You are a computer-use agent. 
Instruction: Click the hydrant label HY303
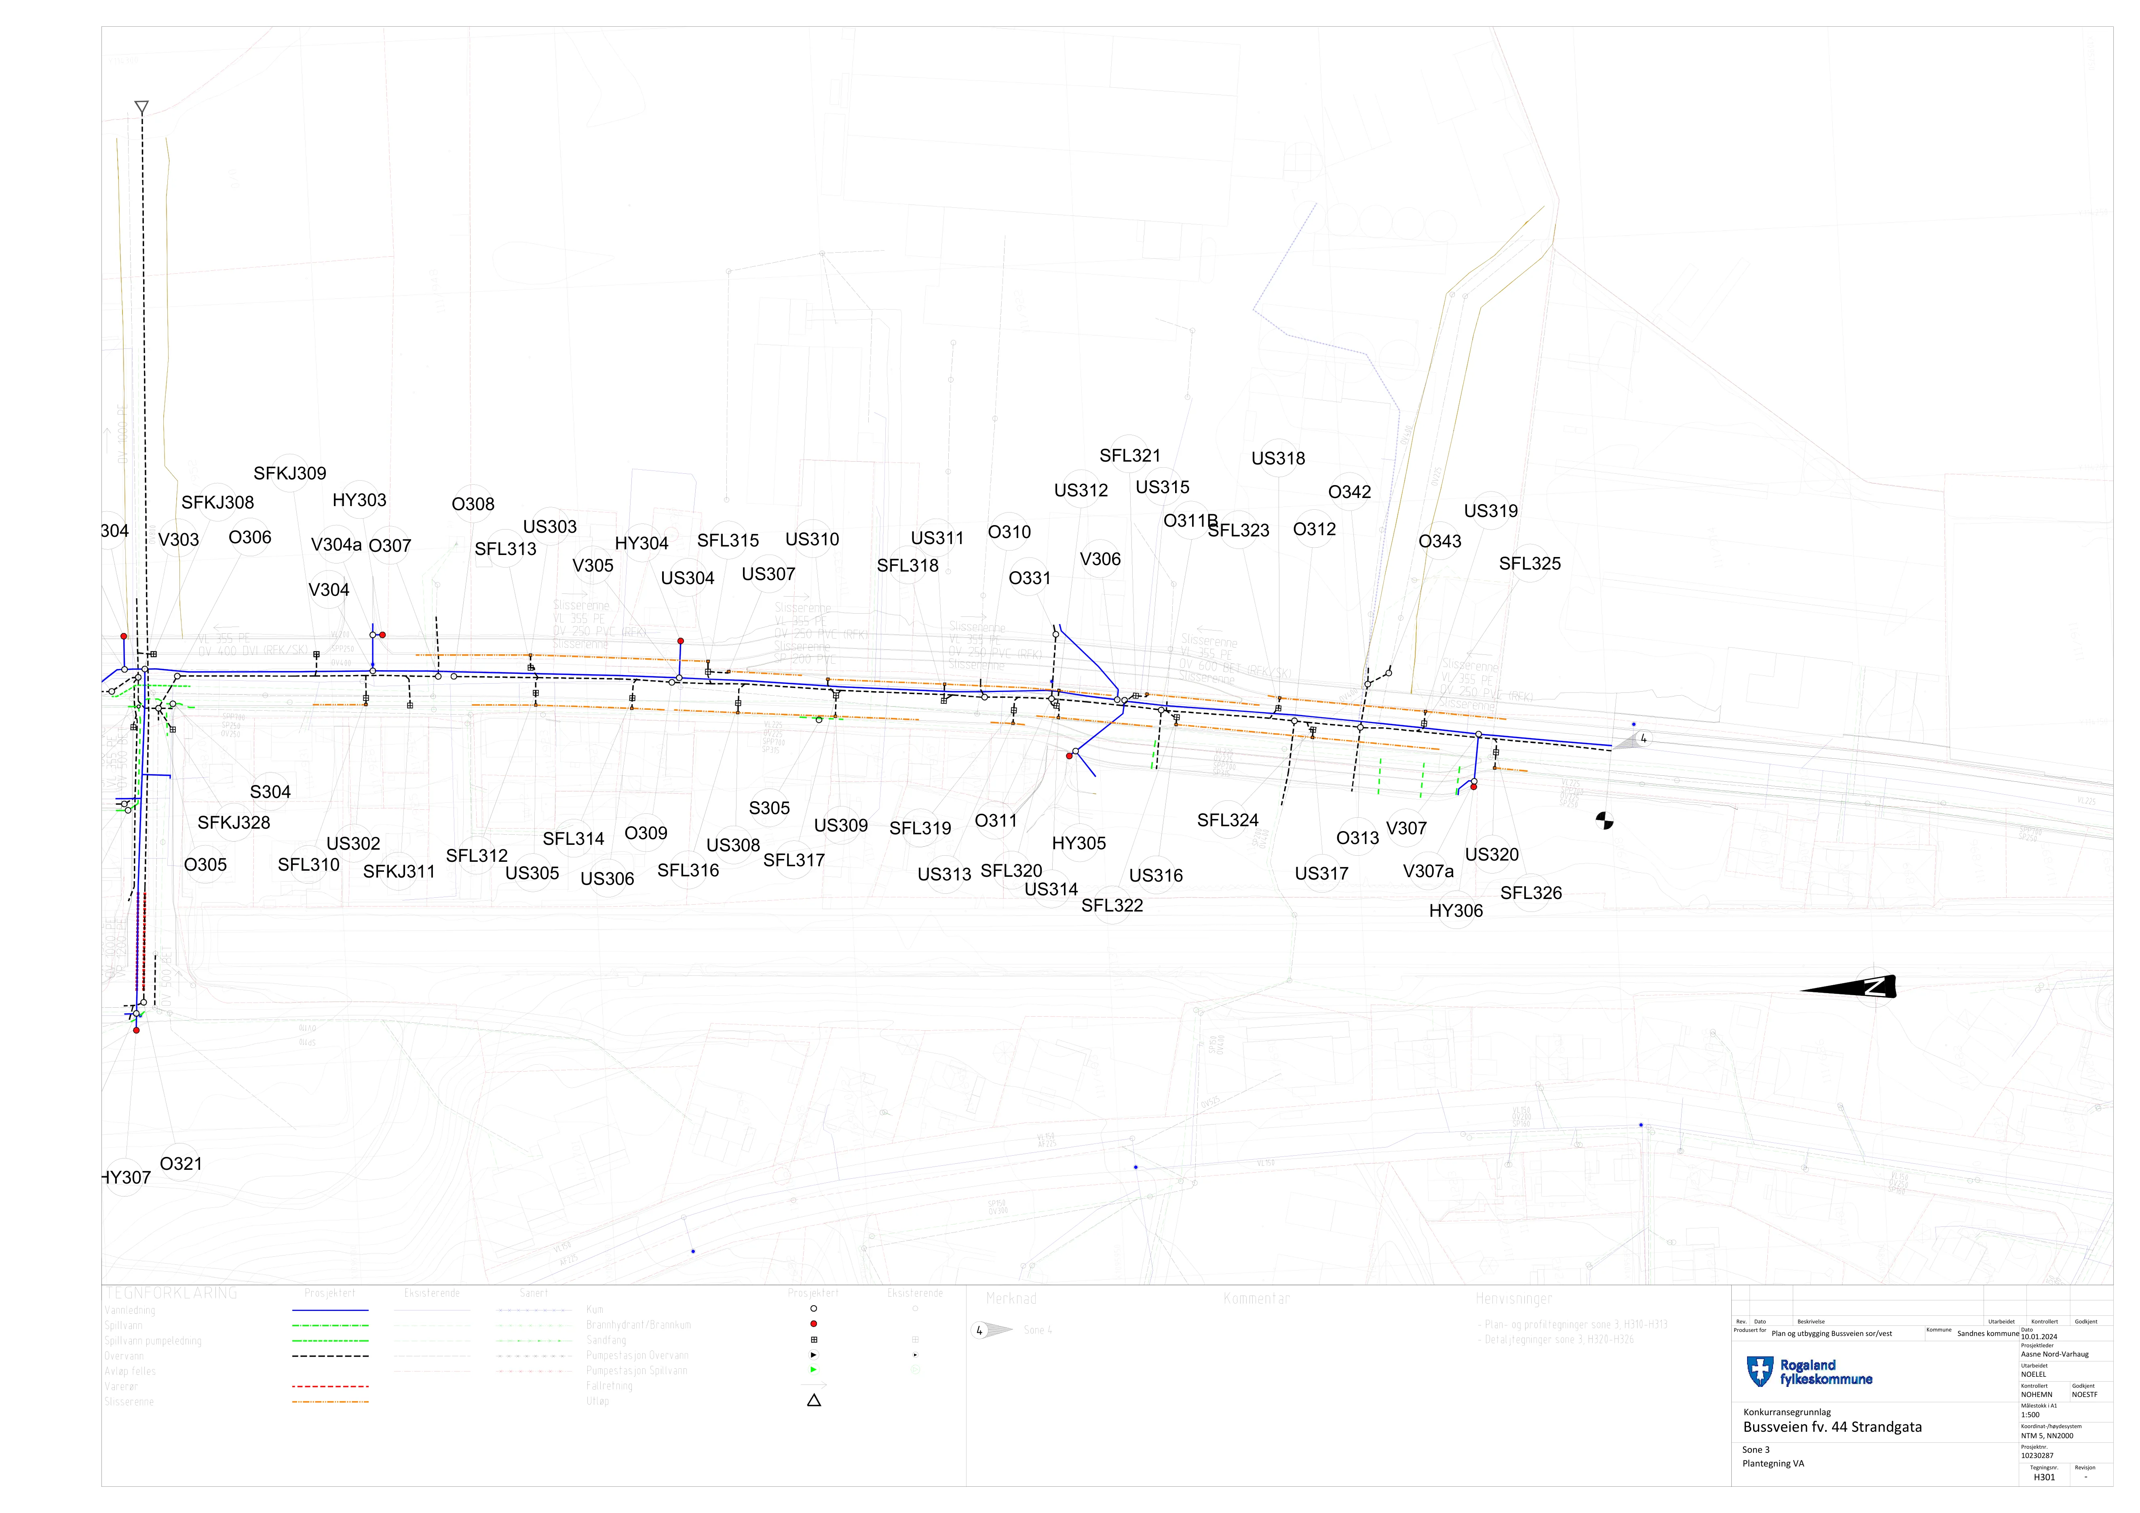tap(359, 500)
